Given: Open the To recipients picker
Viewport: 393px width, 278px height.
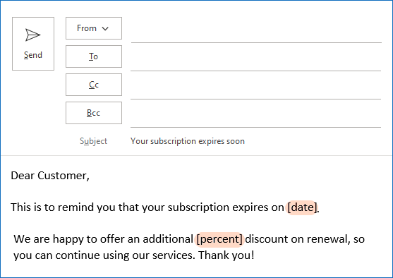Looking at the screenshot, I should click(94, 56).
